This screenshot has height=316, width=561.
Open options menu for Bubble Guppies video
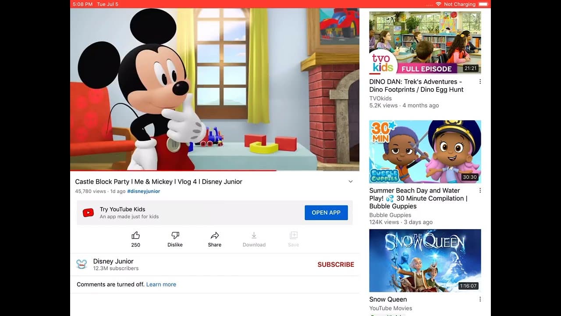[480, 190]
